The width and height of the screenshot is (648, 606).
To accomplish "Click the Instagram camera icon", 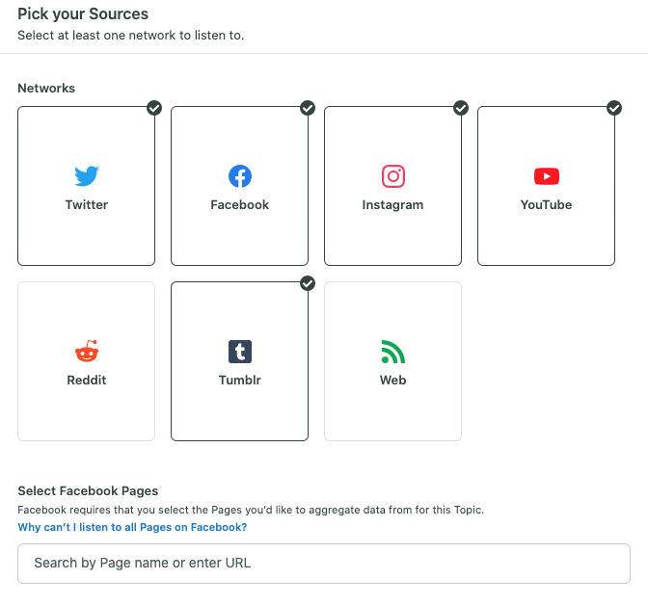I will click(x=393, y=176).
